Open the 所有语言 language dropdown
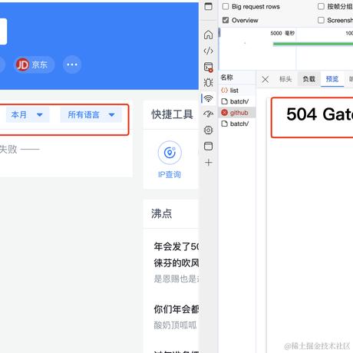This screenshot has height=353, width=353. [x=91, y=114]
